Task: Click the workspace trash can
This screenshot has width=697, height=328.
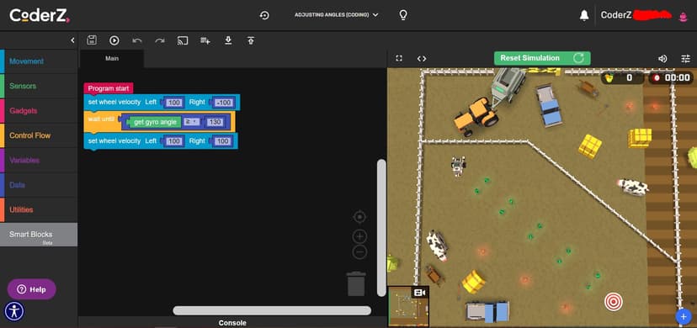Action: click(x=356, y=283)
